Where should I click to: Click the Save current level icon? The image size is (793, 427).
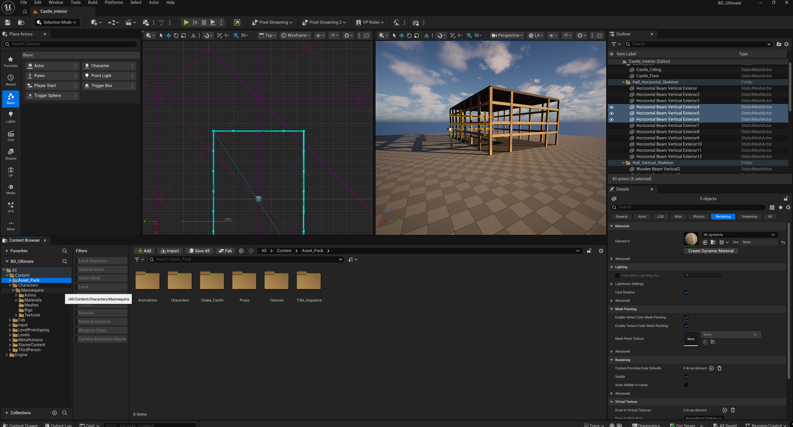pyautogui.click(x=8, y=22)
